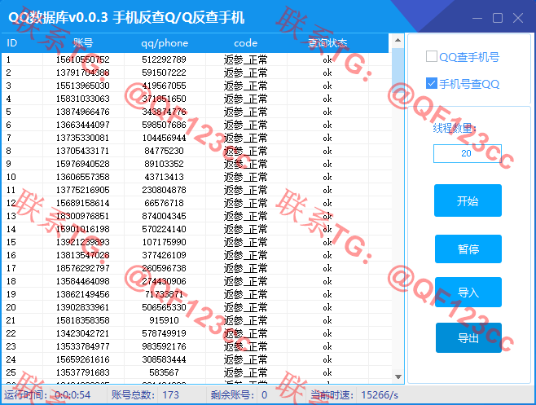536x405 pixels.
Task: Select account cell 18576292797
Action: (x=83, y=268)
